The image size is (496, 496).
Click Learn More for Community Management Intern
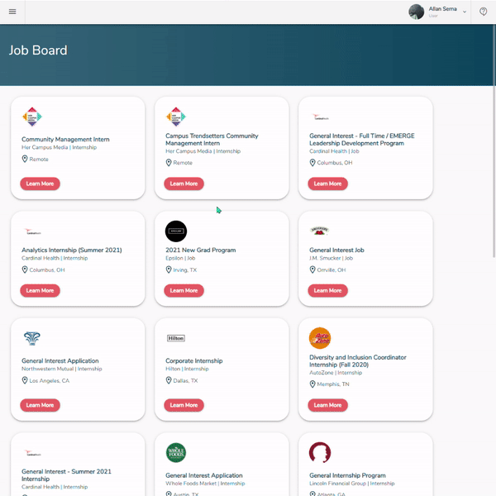pos(40,184)
